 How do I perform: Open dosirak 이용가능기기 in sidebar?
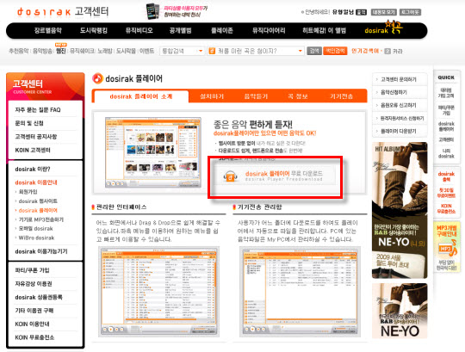41,251
